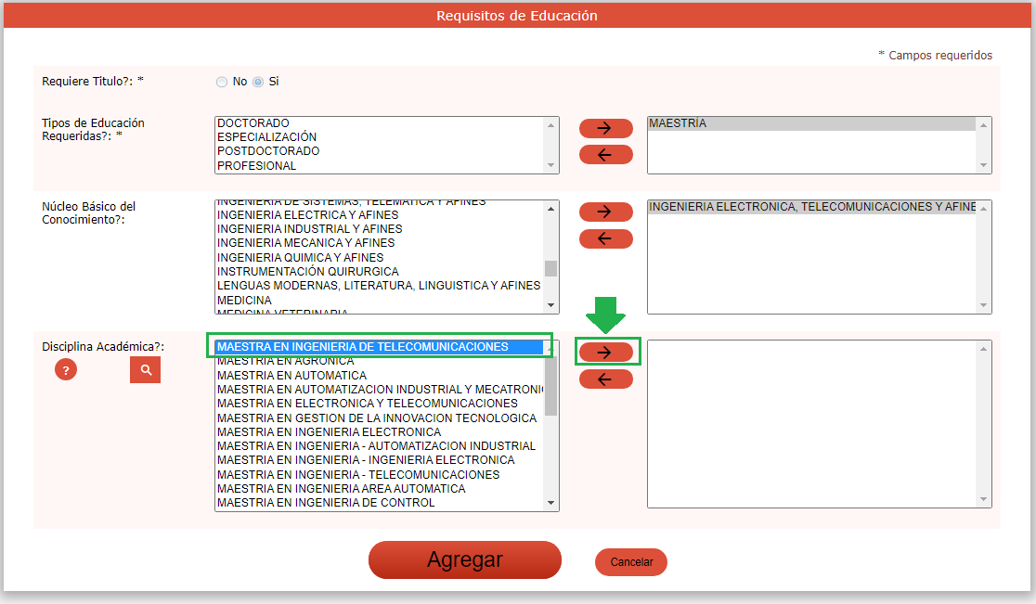Remove Núcleo Básico using left arrow button
1036x604 pixels.
(x=605, y=239)
